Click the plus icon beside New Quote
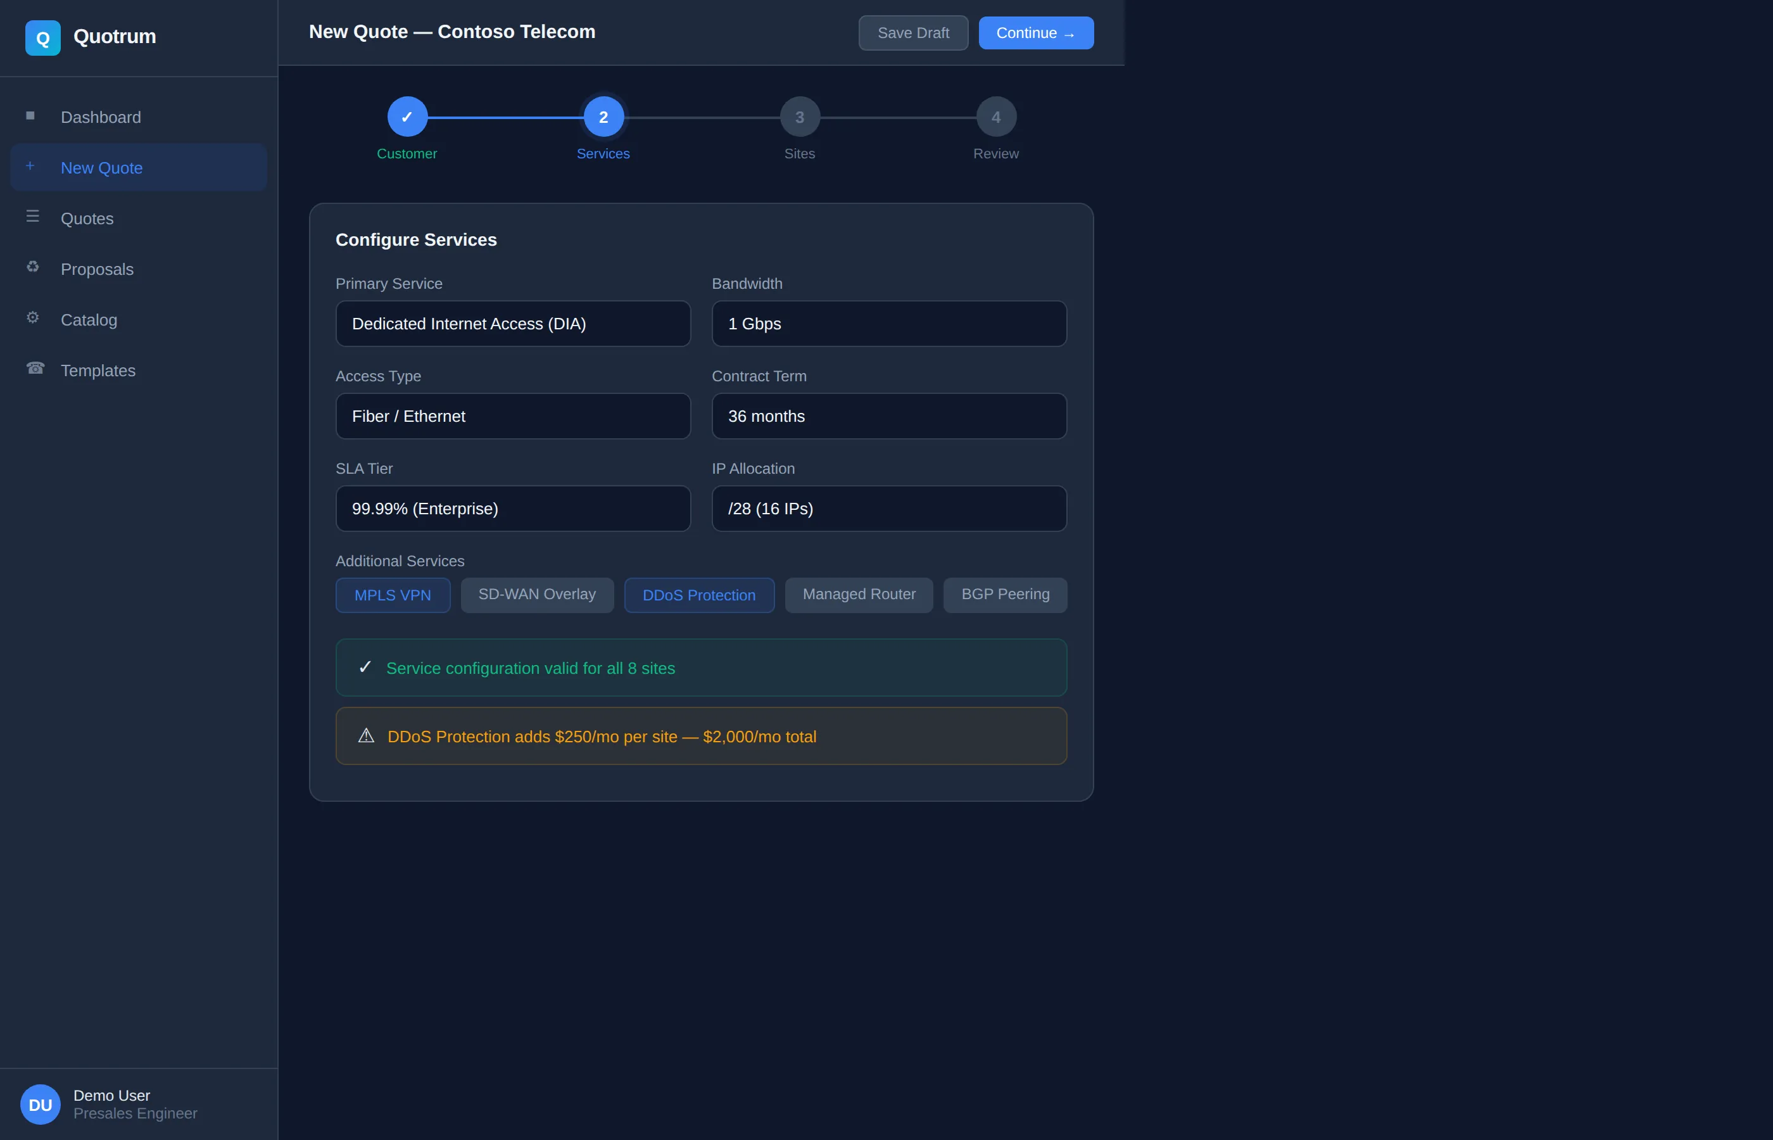This screenshot has height=1140, width=1773. tap(30, 167)
